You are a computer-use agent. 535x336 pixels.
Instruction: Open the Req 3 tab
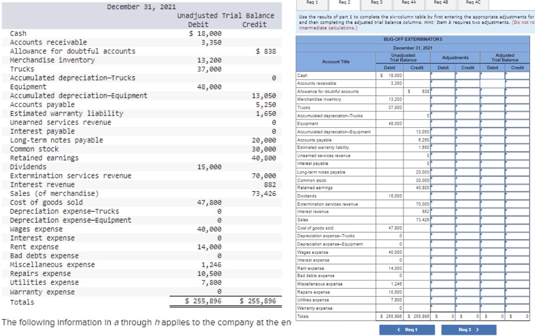pyautogui.click(x=377, y=3)
